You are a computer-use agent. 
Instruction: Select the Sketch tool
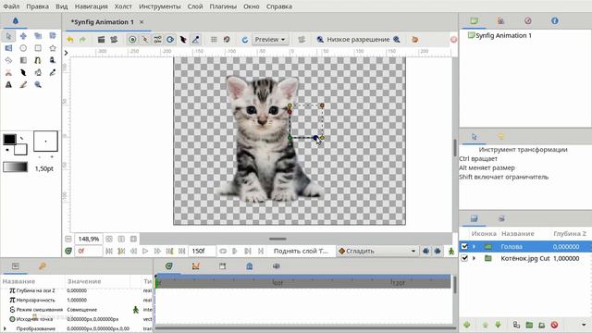[23, 84]
